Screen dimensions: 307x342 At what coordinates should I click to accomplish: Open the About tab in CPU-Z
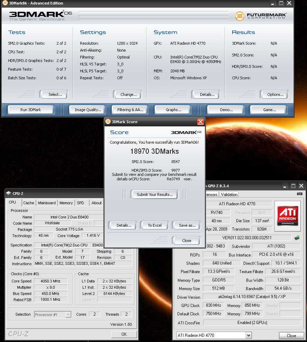[96, 203]
